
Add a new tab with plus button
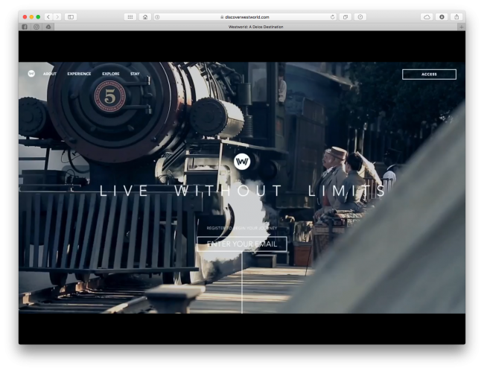[x=462, y=27]
